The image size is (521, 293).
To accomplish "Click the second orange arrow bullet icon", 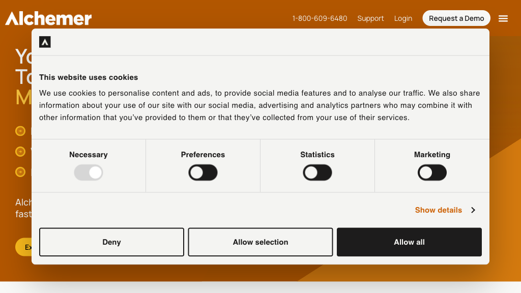I will (x=20, y=152).
